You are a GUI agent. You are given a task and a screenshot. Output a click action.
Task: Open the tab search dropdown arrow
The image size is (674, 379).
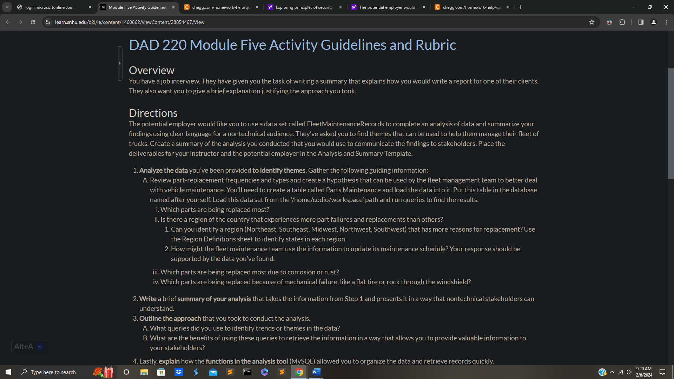coord(7,7)
